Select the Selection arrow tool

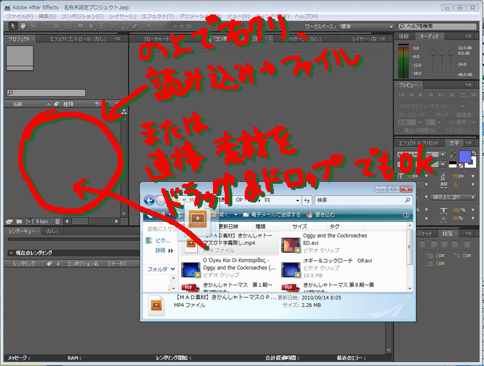(13, 26)
